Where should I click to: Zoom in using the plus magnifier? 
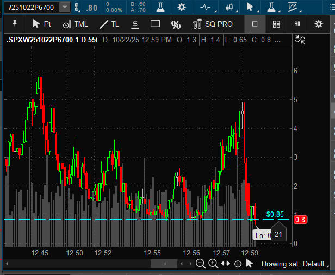[213, 264]
